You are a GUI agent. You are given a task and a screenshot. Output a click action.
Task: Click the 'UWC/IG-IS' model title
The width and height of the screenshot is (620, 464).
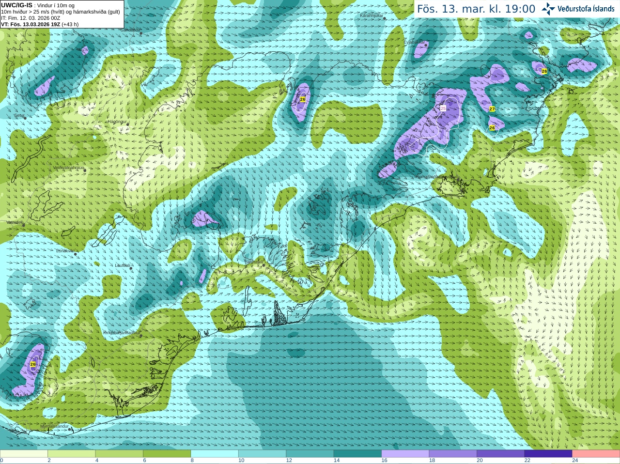tap(16, 5)
